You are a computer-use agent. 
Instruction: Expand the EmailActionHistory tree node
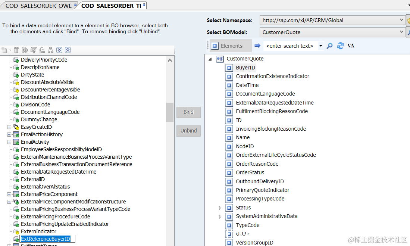[x=9, y=134]
